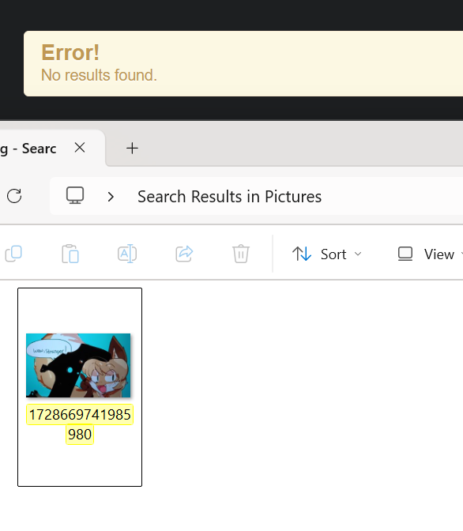Click the Copy toolbar icon
Screen dimensions: 463x531
click(13, 254)
